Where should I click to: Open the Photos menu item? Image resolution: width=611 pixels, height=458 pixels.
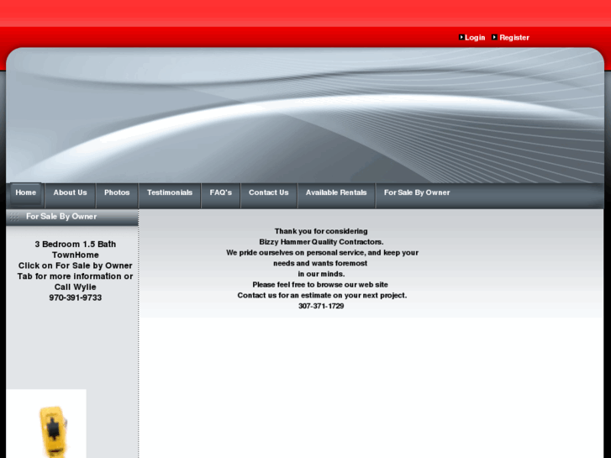click(117, 194)
